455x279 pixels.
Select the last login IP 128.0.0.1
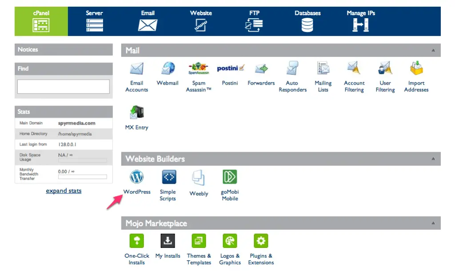67,145
